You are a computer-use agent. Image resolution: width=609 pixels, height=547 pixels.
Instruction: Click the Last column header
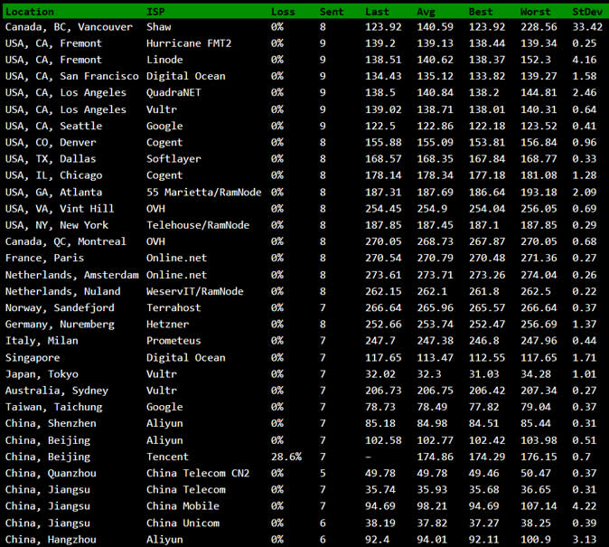tap(377, 12)
